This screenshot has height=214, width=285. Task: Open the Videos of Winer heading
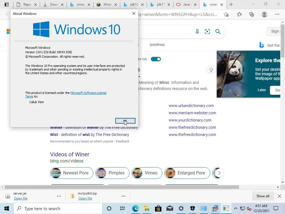point(70,154)
